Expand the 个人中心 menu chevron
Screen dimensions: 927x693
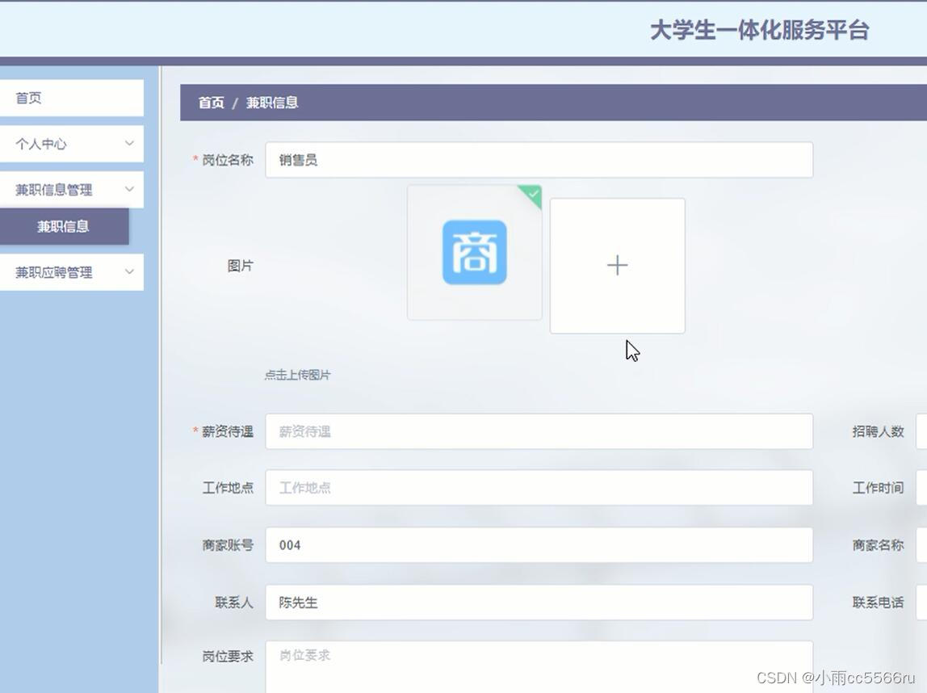point(129,143)
